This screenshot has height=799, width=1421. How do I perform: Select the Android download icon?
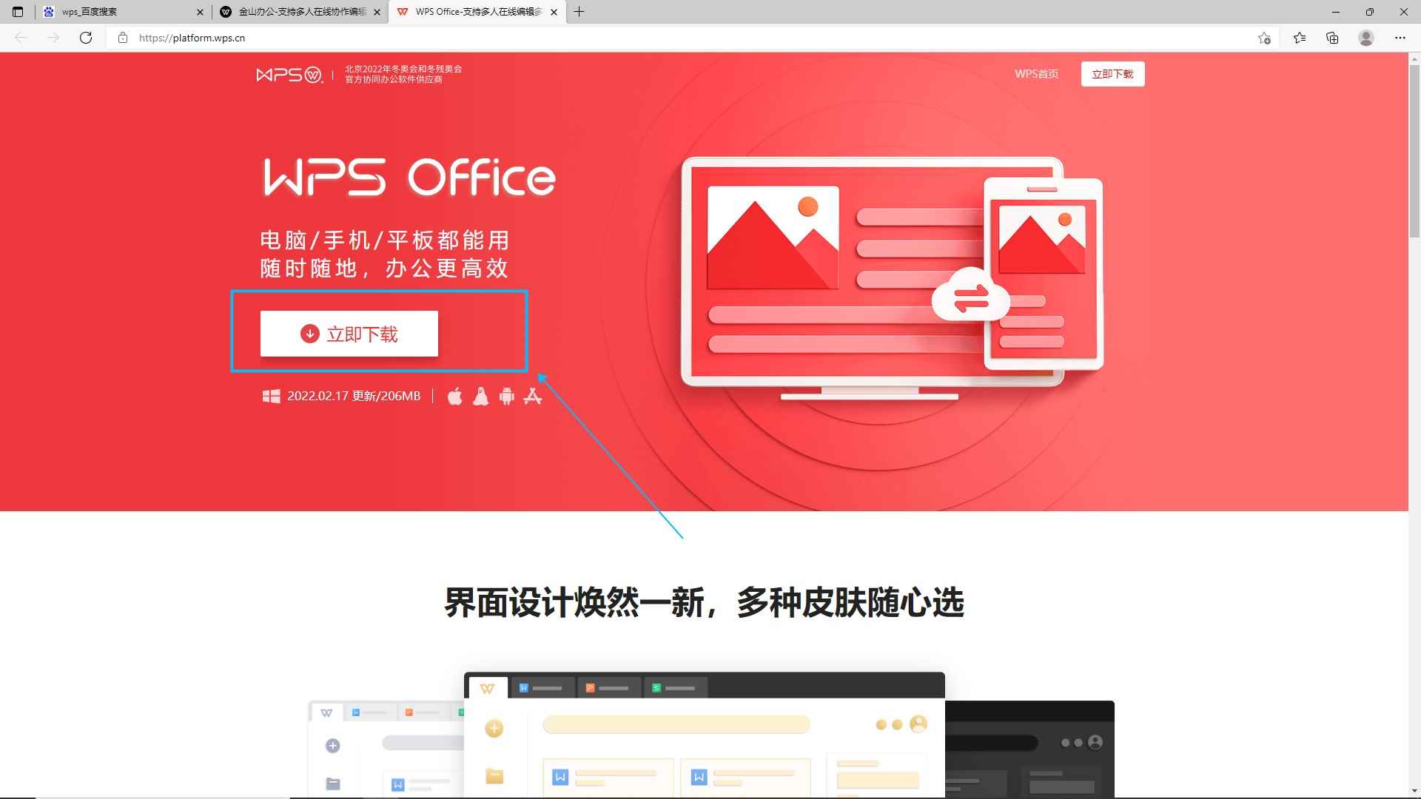coord(507,397)
